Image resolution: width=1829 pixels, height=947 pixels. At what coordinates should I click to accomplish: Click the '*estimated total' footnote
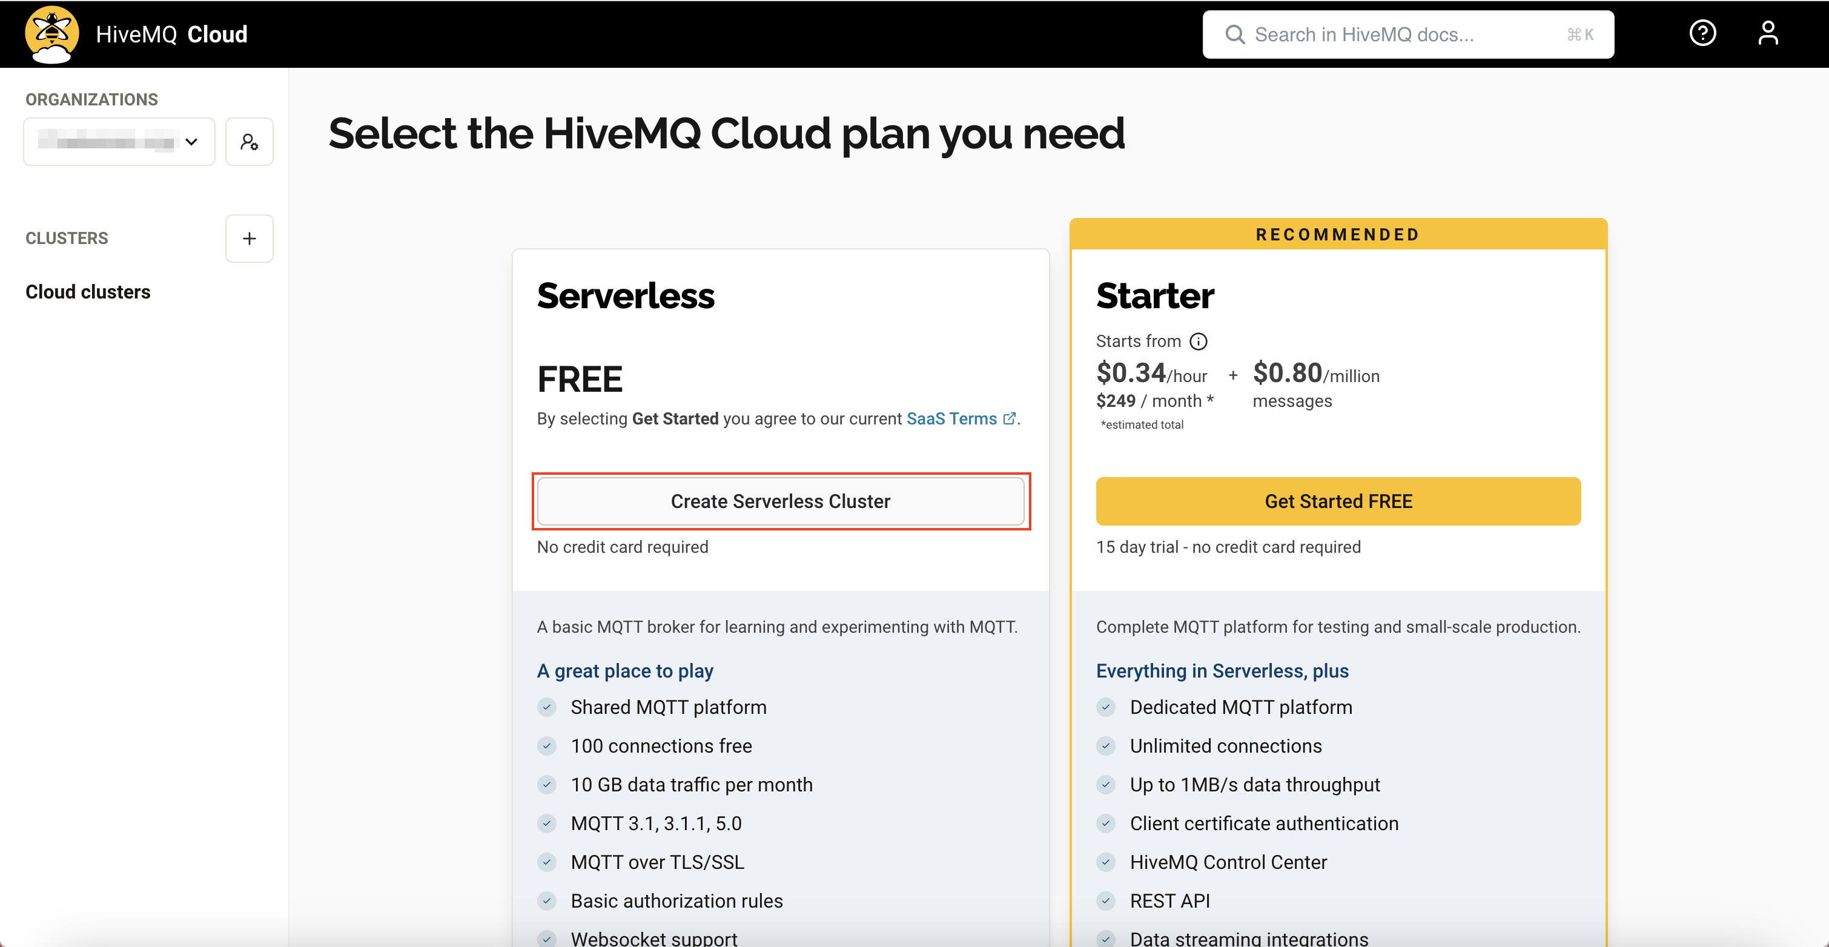pos(1142,425)
